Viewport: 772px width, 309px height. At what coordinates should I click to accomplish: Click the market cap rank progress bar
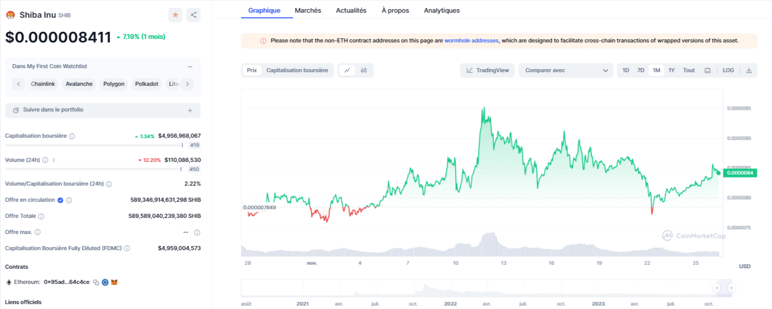point(94,145)
